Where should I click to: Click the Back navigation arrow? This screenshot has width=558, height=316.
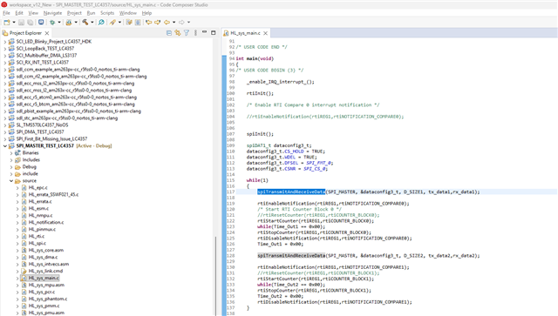[x=167, y=22]
